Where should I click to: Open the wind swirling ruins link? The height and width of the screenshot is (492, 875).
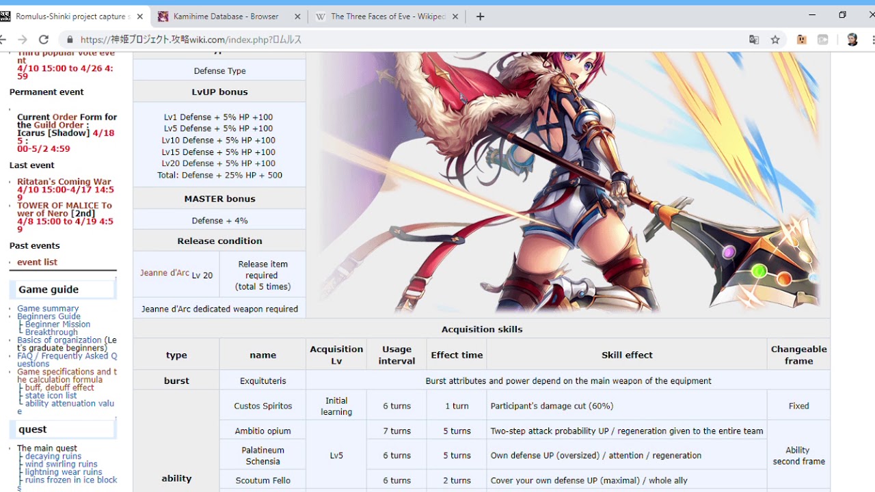pyautogui.click(x=62, y=464)
